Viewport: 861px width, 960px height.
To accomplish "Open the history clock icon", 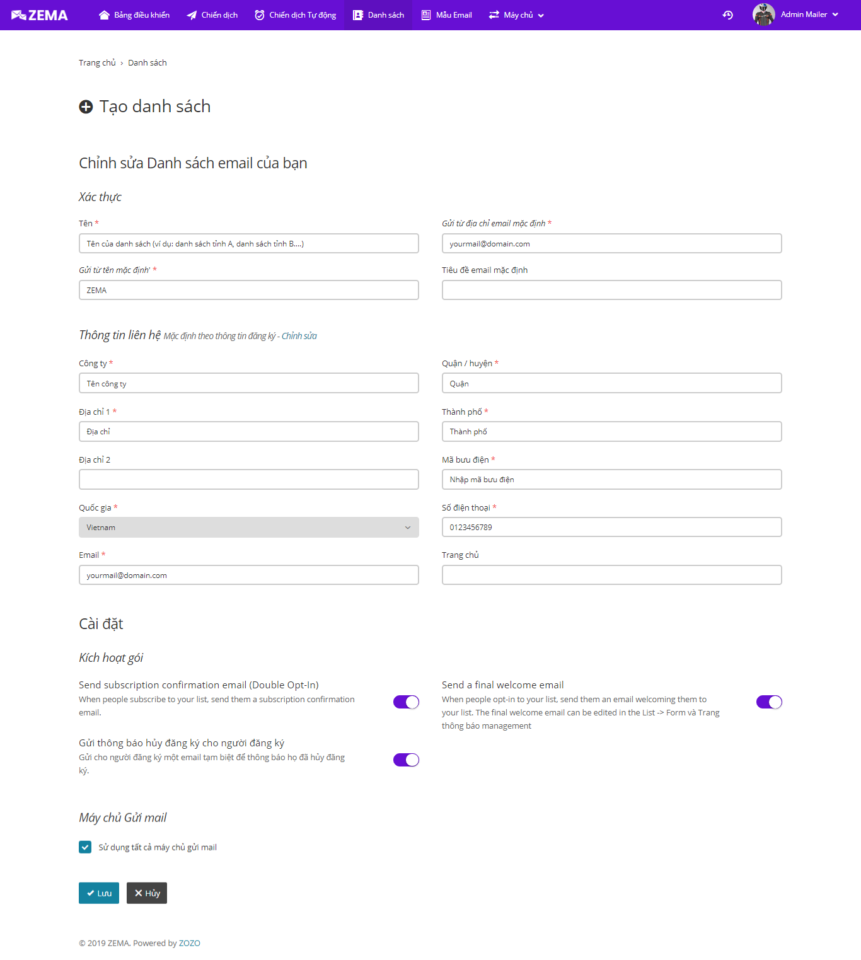I will 728,15.
